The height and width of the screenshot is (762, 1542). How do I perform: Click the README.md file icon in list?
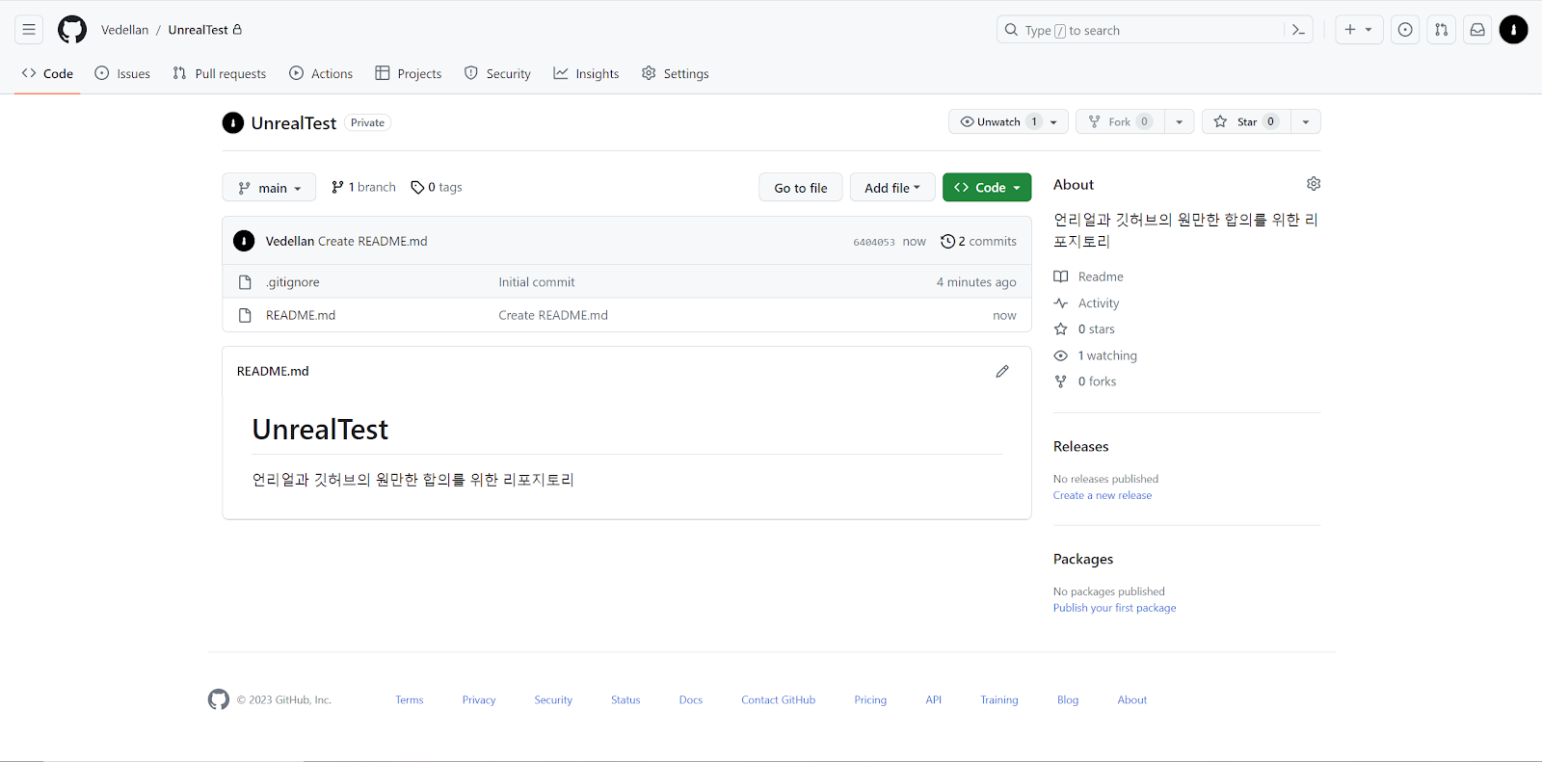pos(245,315)
